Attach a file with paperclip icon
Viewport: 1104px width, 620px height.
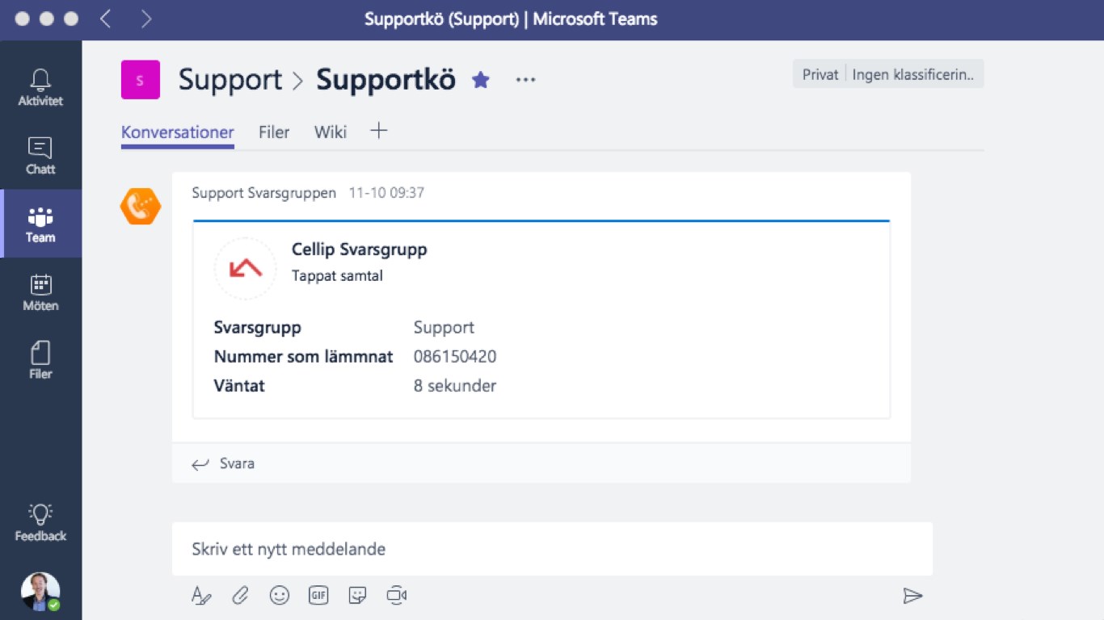coord(240,596)
